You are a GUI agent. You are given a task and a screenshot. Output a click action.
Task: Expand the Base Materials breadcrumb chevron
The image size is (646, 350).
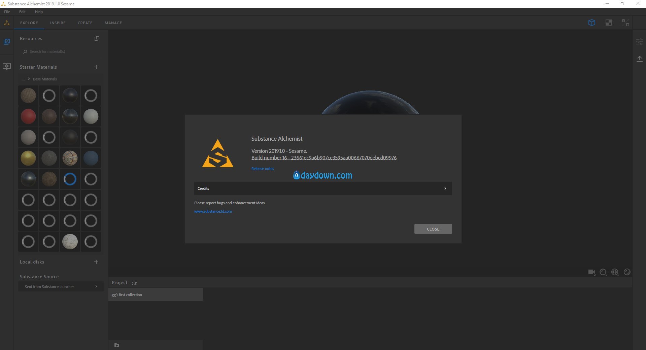pos(28,79)
